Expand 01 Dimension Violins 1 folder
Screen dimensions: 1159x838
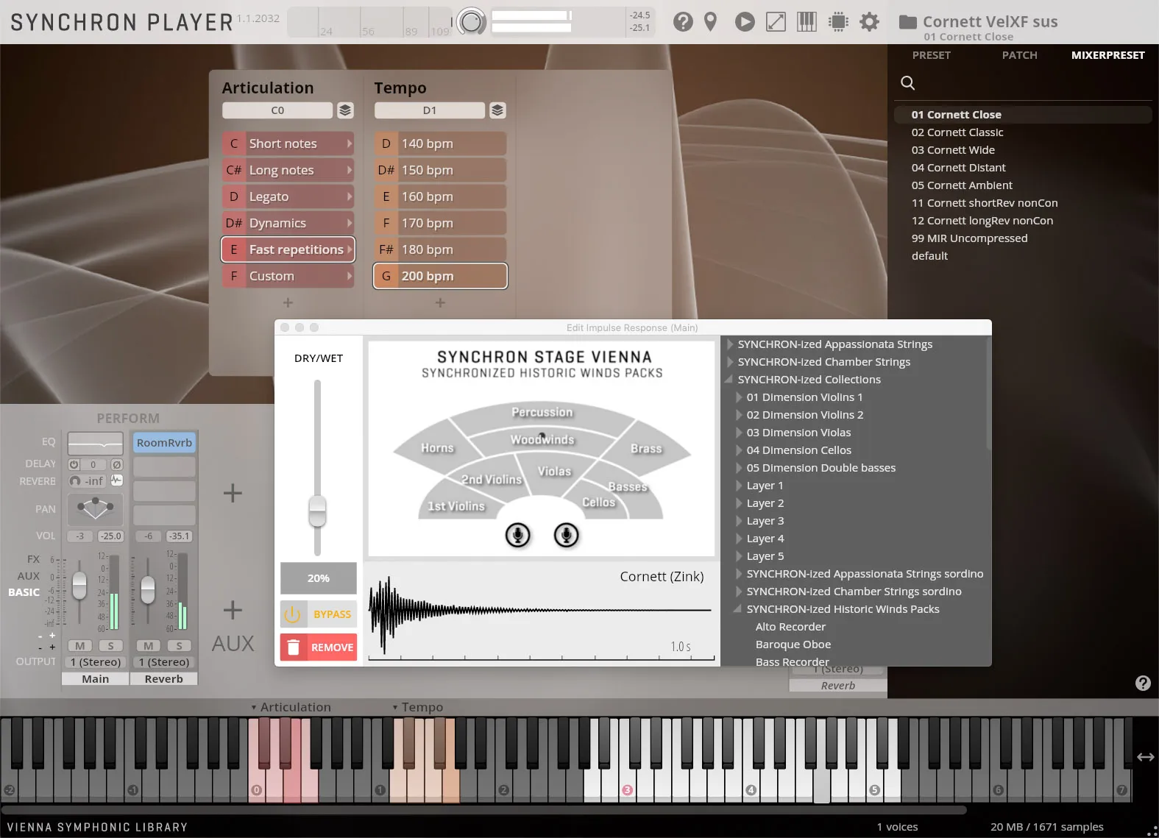pos(740,397)
